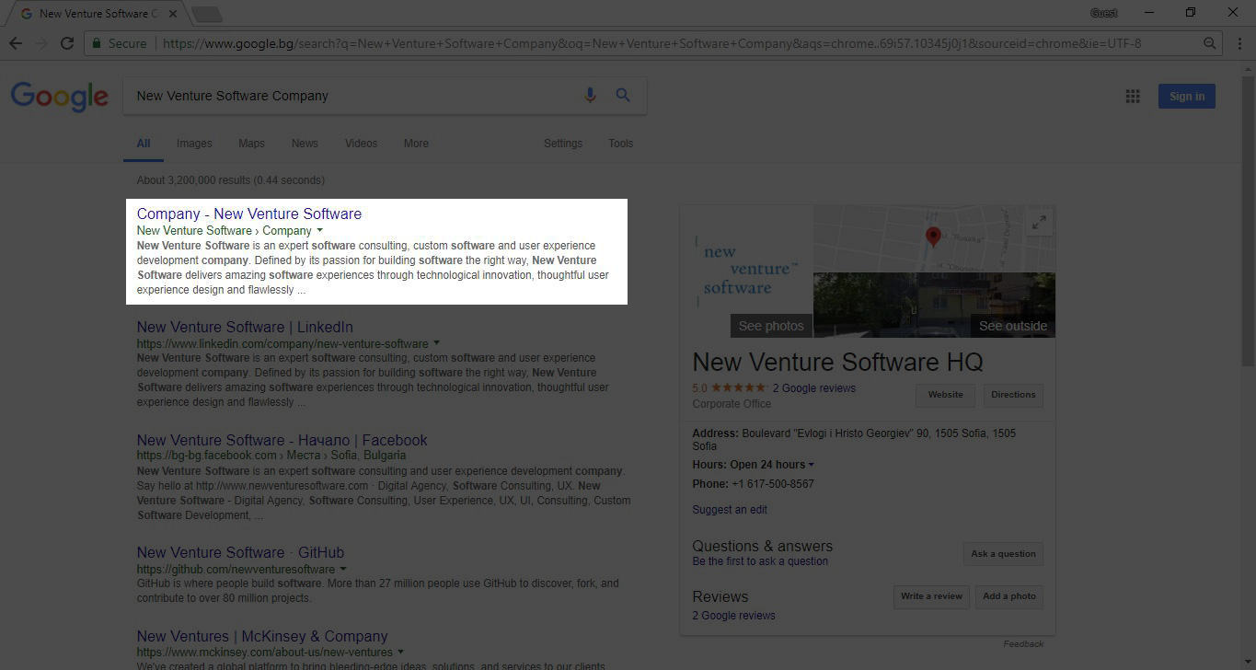The height and width of the screenshot is (670, 1256).
Task: Switch to the Images tab
Action: pyautogui.click(x=194, y=144)
